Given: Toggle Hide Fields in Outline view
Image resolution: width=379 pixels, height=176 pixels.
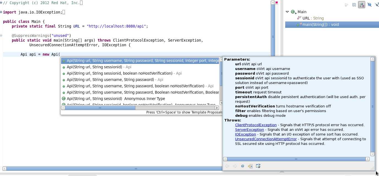Looking at the screenshot, I should pyautogui.click(x=369, y=5).
